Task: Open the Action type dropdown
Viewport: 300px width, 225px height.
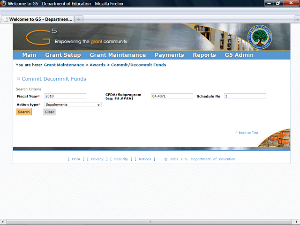Action: click(73, 105)
